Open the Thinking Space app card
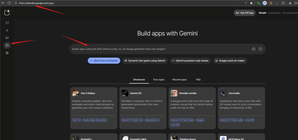The height and width of the screenshot is (140, 298). (192, 137)
